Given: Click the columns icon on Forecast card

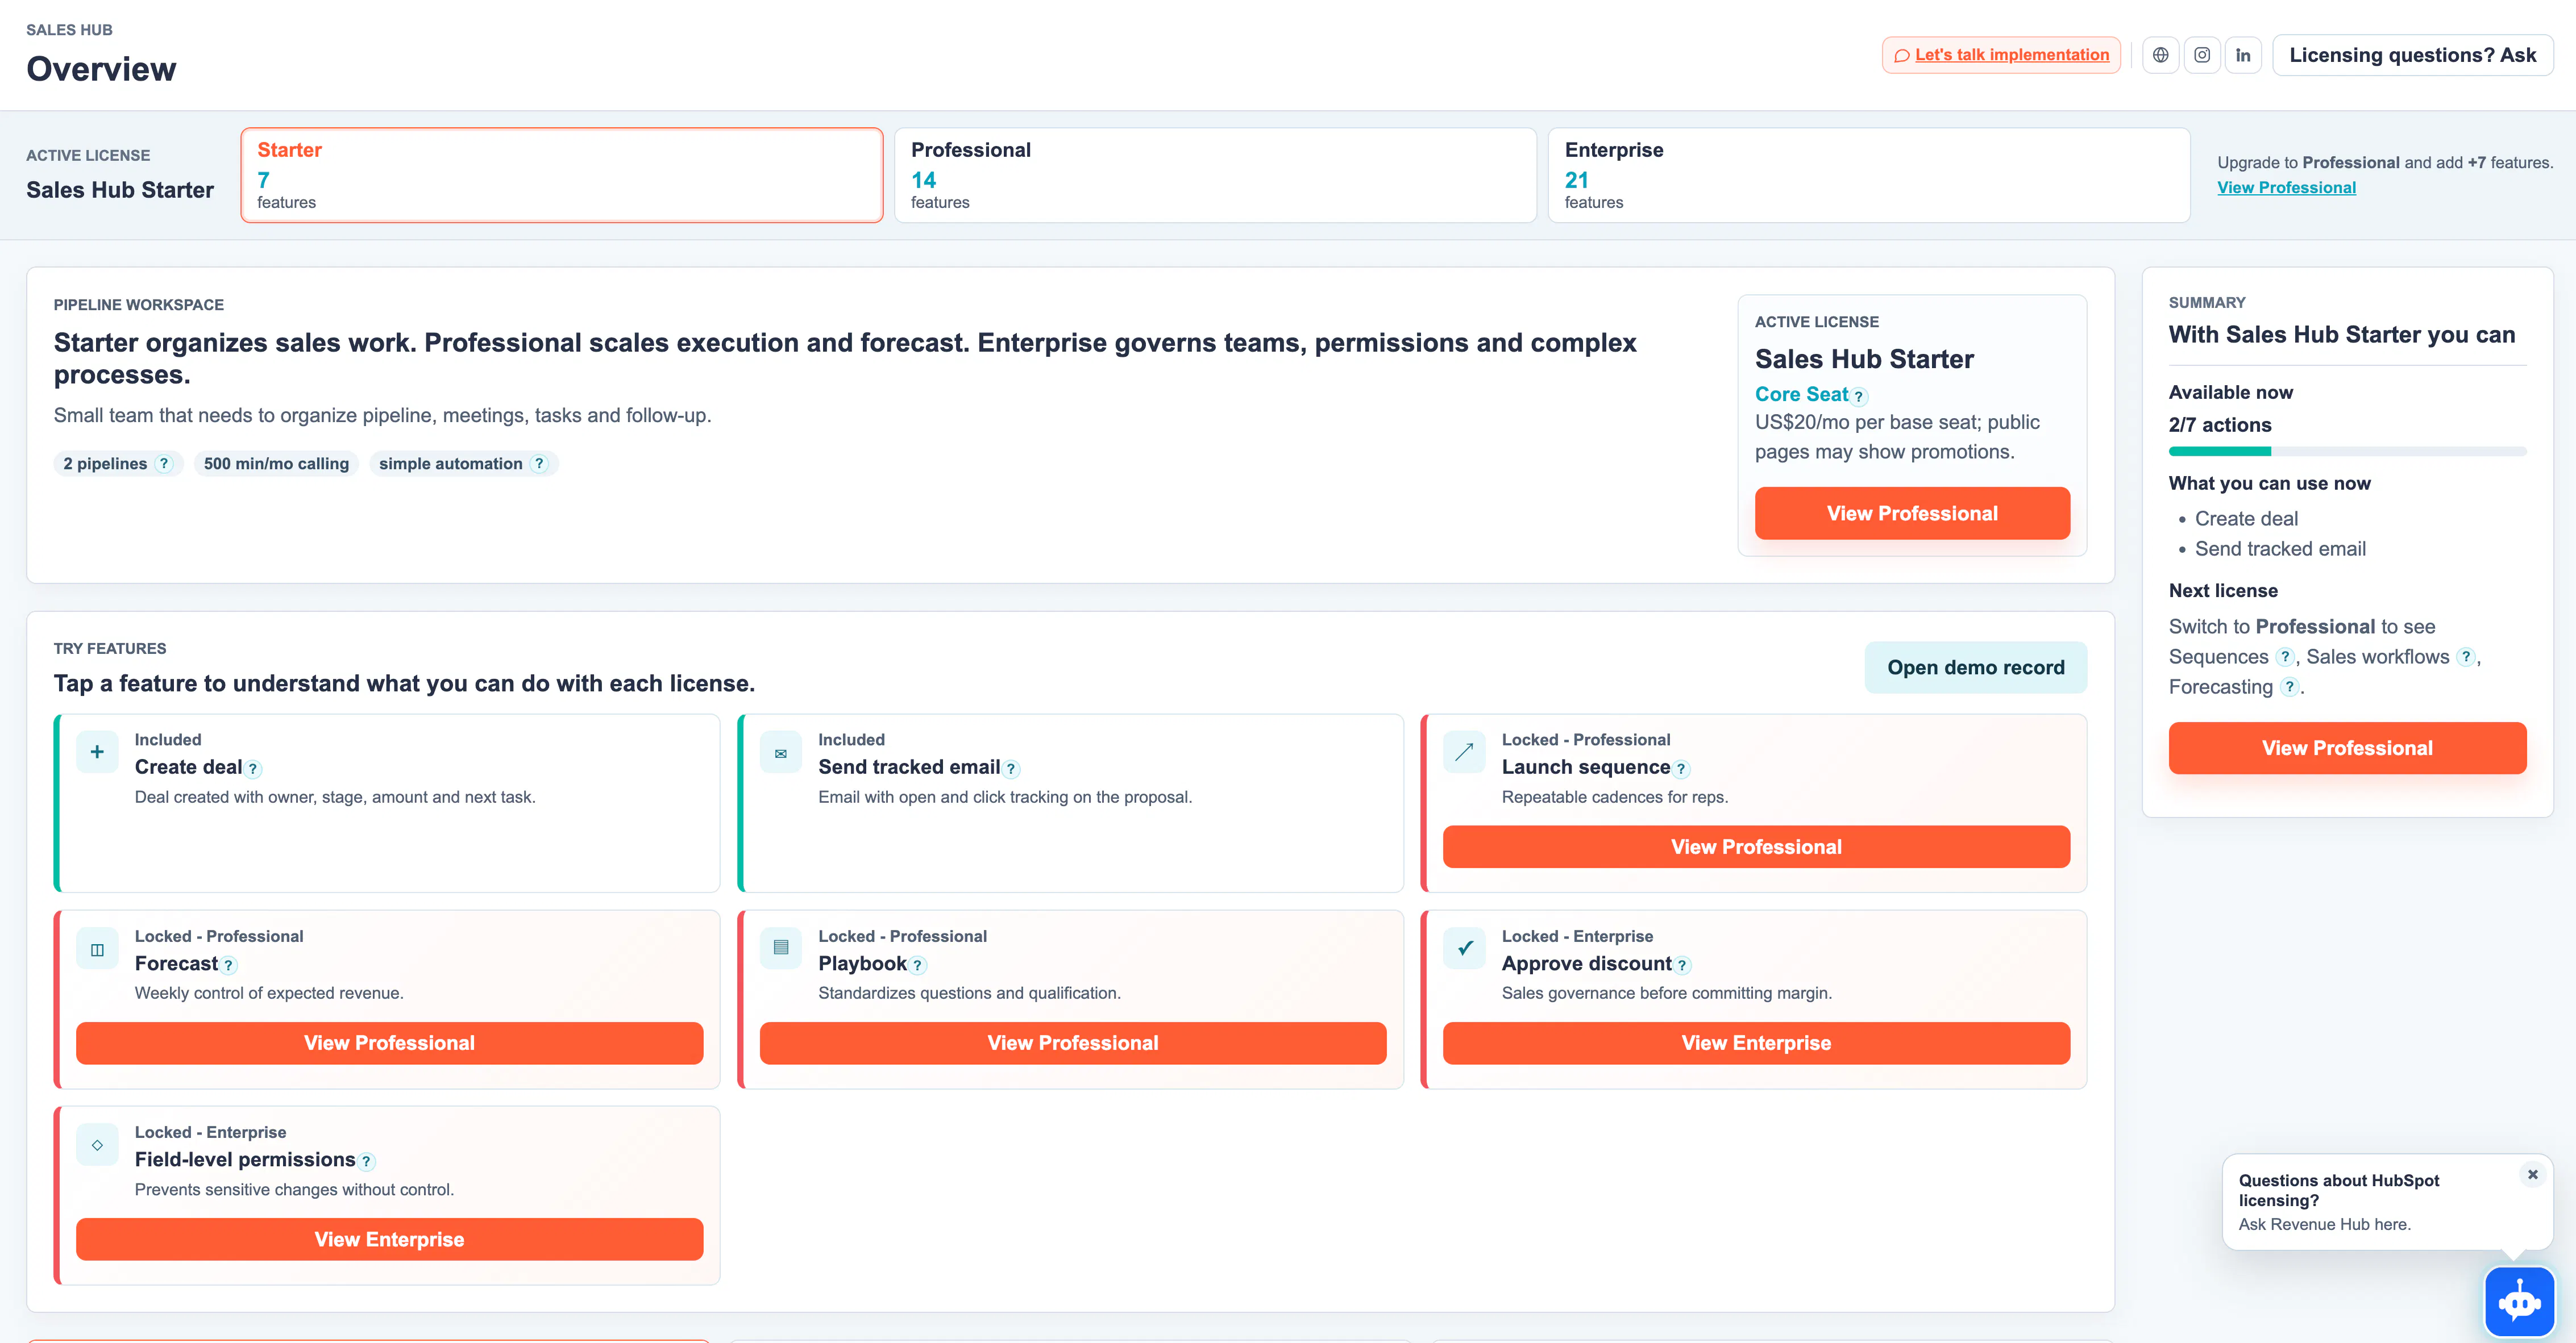Looking at the screenshot, I should pyautogui.click(x=97, y=949).
